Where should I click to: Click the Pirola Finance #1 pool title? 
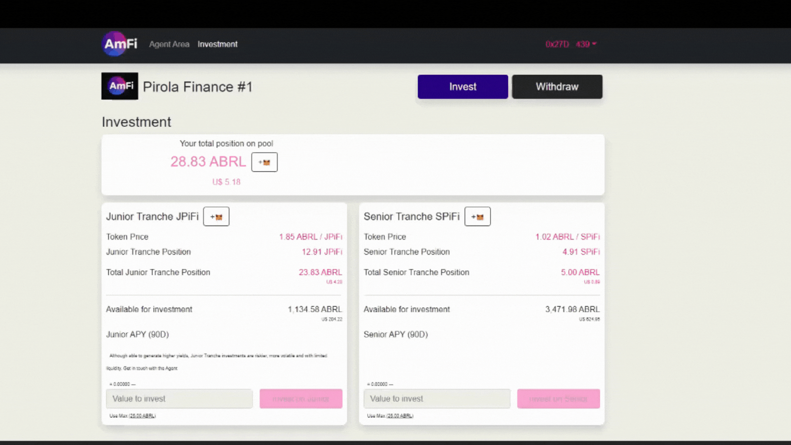(x=197, y=87)
